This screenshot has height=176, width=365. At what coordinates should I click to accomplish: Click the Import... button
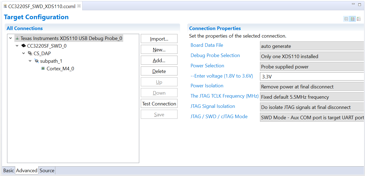pos(159,39)
